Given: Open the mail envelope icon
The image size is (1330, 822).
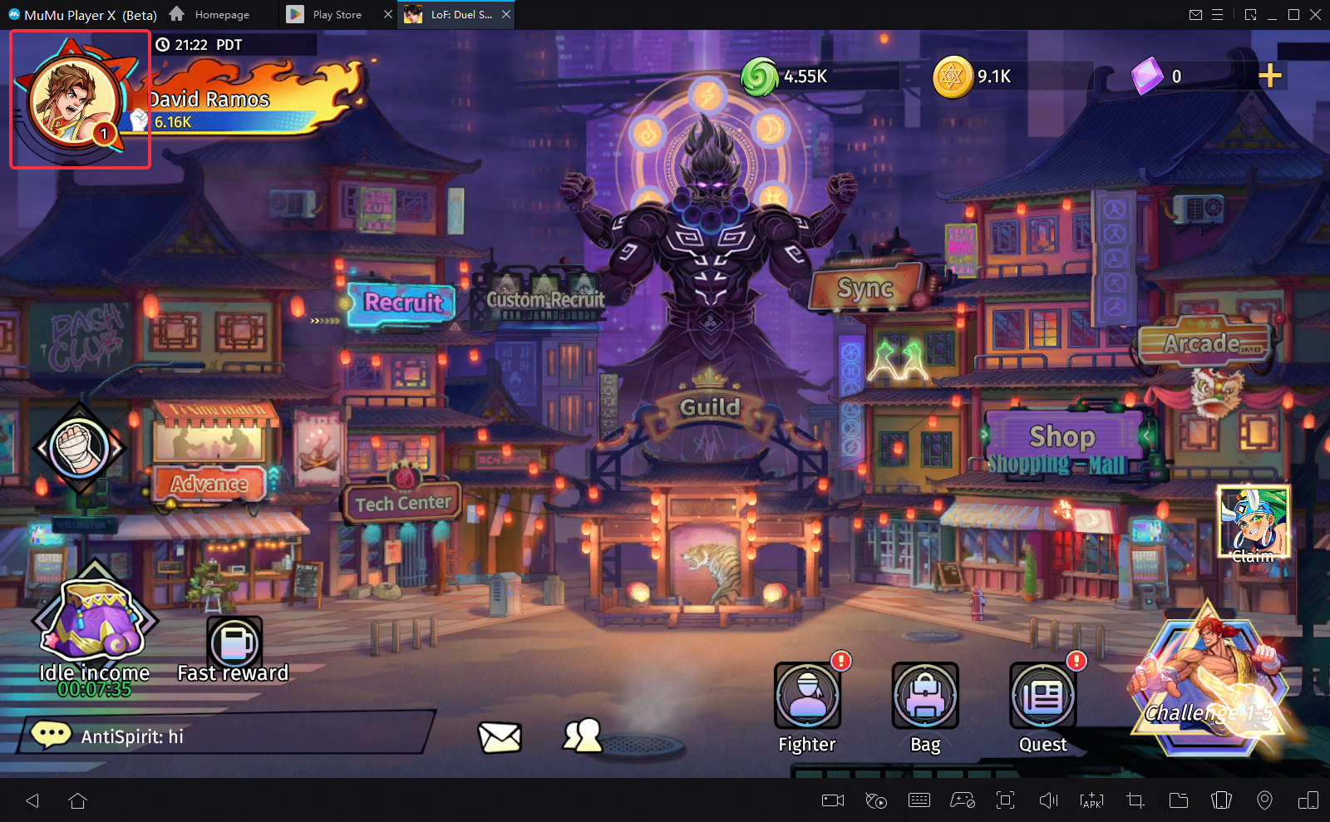Looking at the screenshot, I should [x=500, y=736].
